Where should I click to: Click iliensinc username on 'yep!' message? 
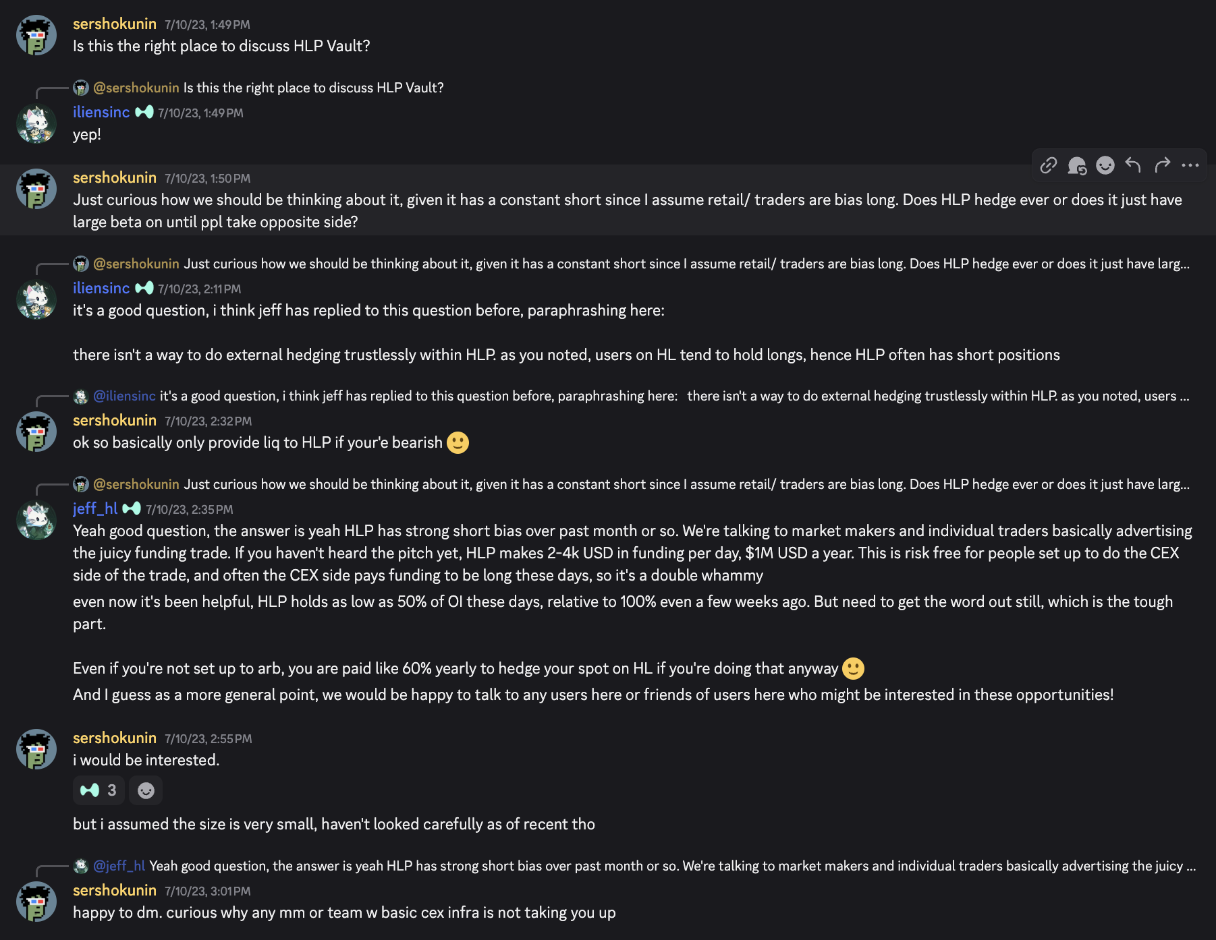point(101,112)
